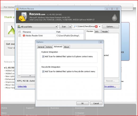Switch to the General tab in Options
138x116 pixels.
coord(41,47)
